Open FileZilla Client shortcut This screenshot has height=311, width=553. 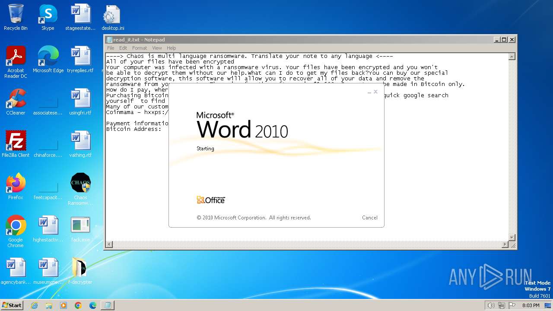coord(16,144)
